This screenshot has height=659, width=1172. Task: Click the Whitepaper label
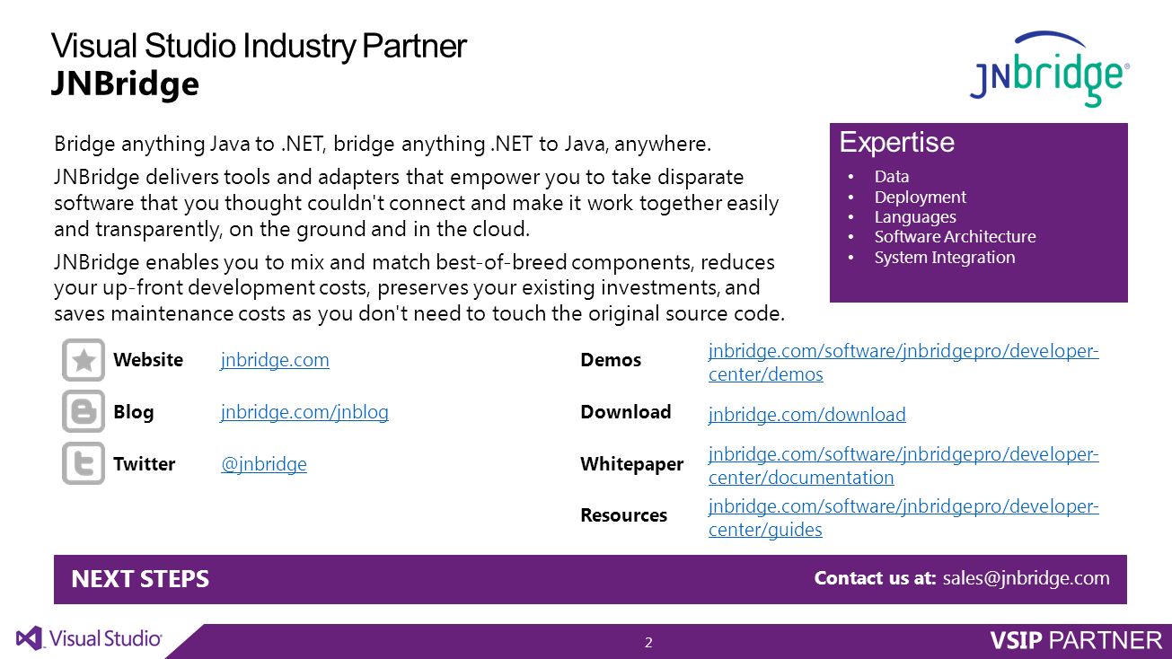632,464
